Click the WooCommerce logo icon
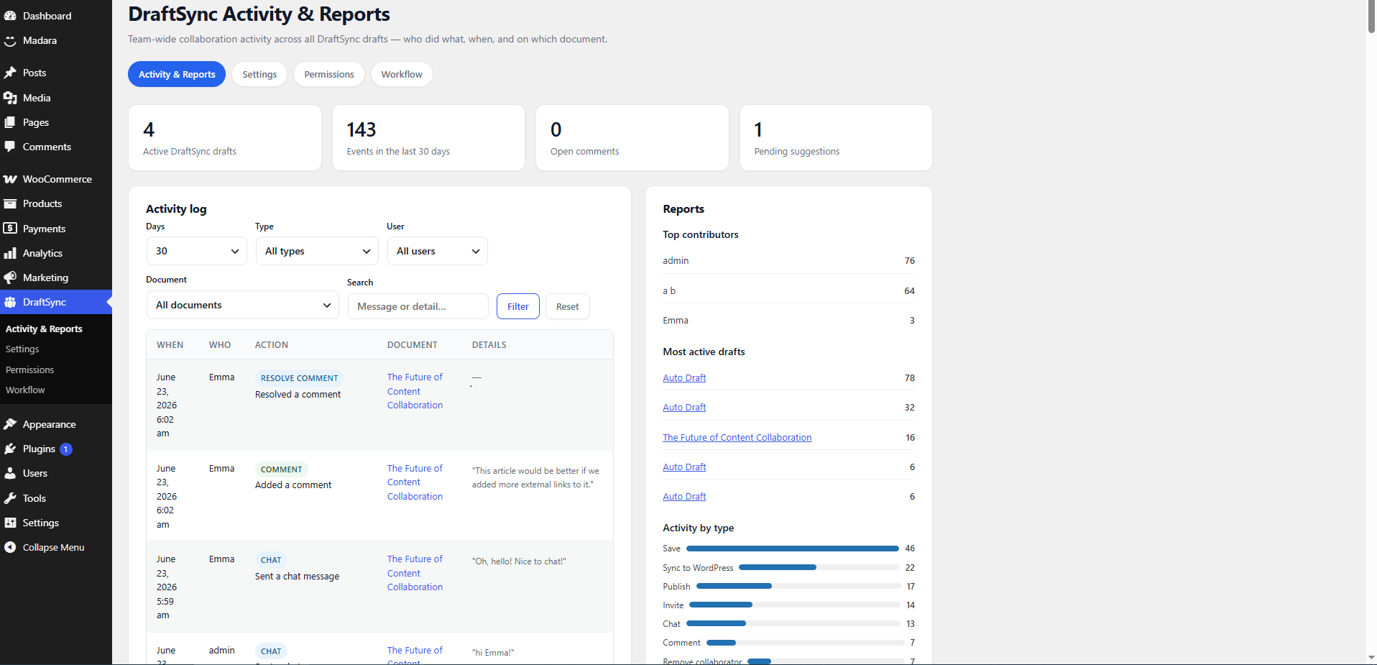The height and width of the screenshot is (665, 1377). pos(10,179)
